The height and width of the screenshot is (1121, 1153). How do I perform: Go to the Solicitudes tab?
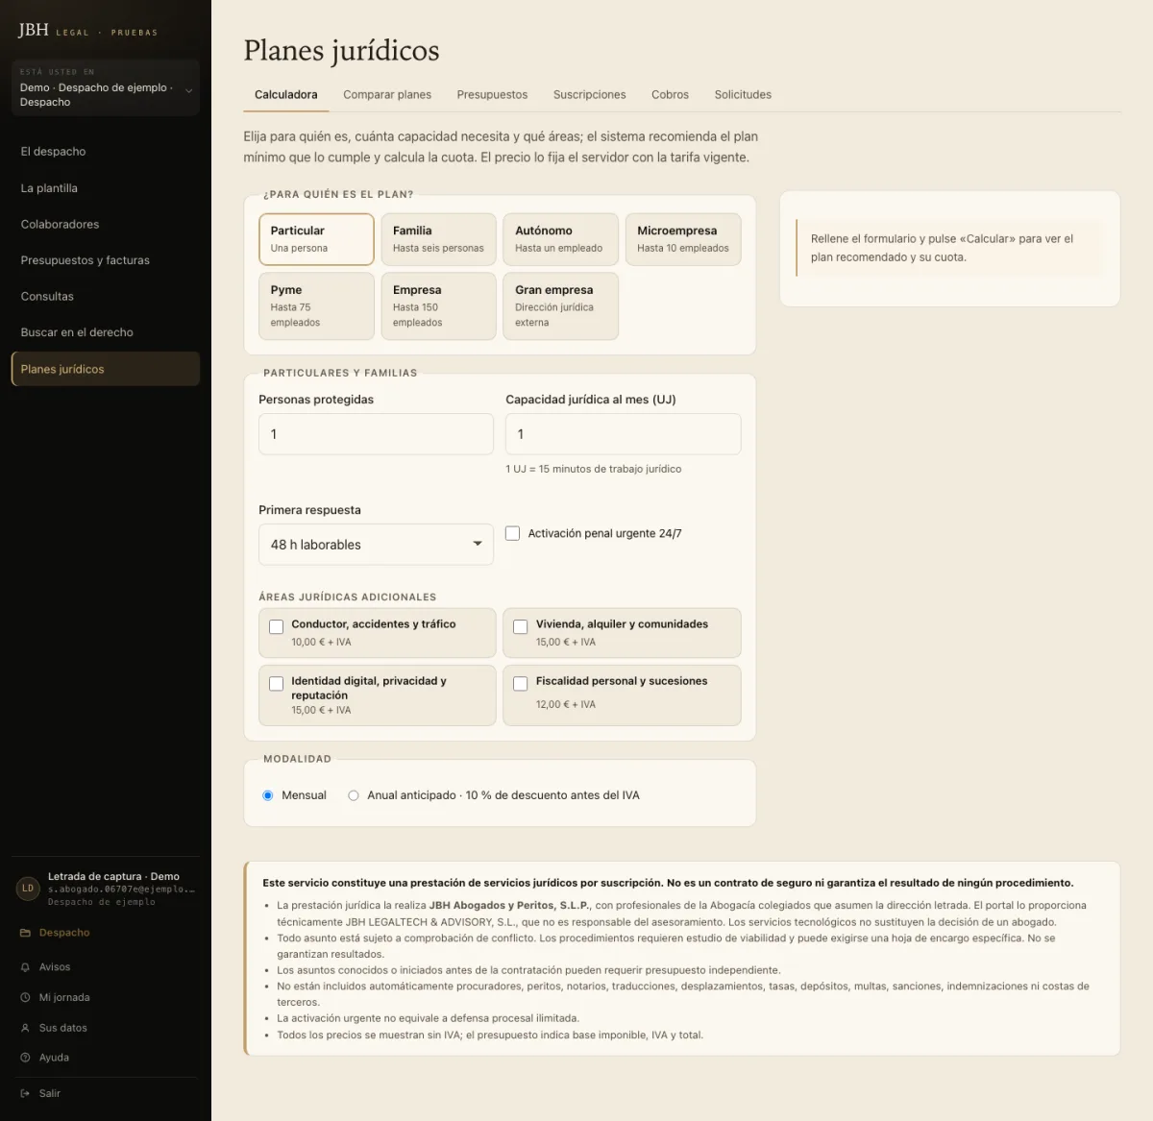point(743,95)
